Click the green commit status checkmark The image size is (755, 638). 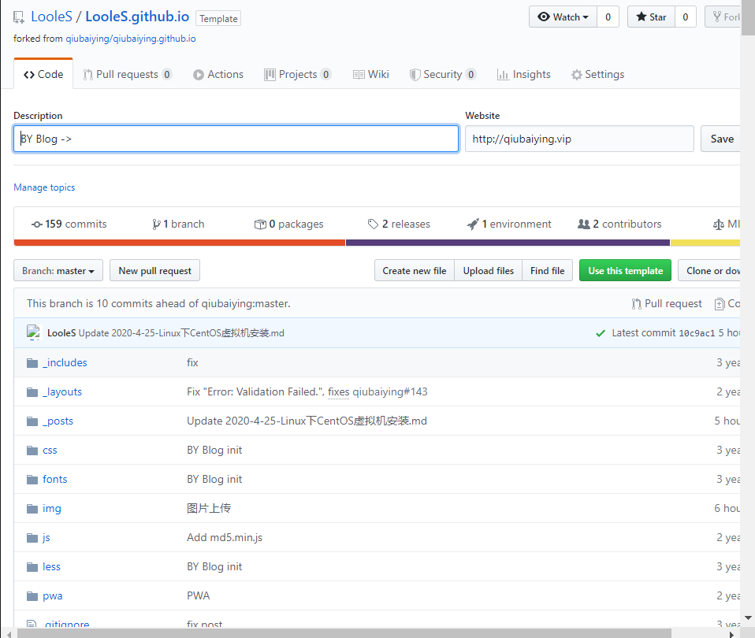coord(601,333)
